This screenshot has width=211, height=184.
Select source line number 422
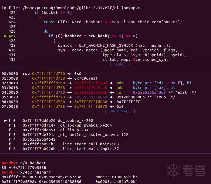coord(12,13)
